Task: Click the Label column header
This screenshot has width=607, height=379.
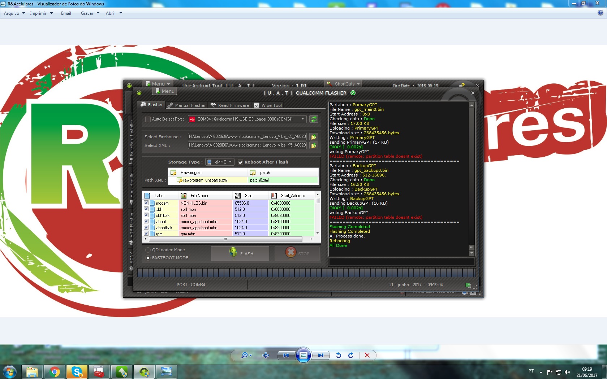Action: coord(160,196)
